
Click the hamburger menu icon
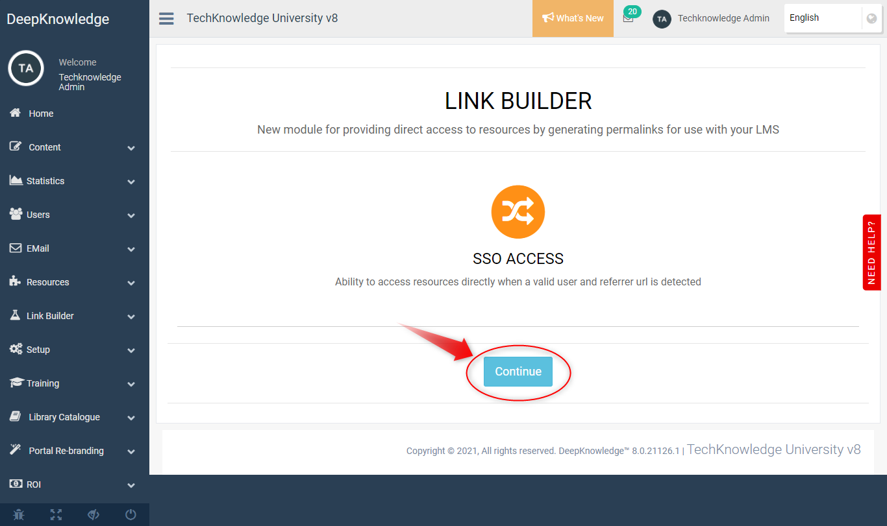pos(166,18)
